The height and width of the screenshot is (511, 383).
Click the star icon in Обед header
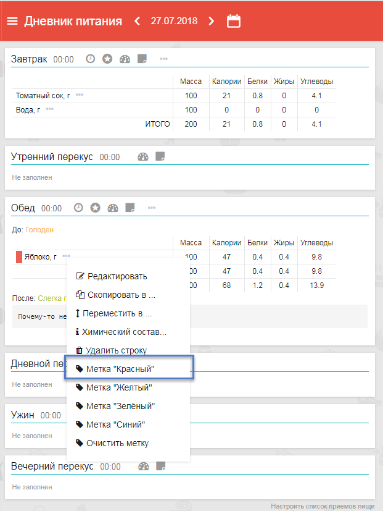[x=95, y=208]
